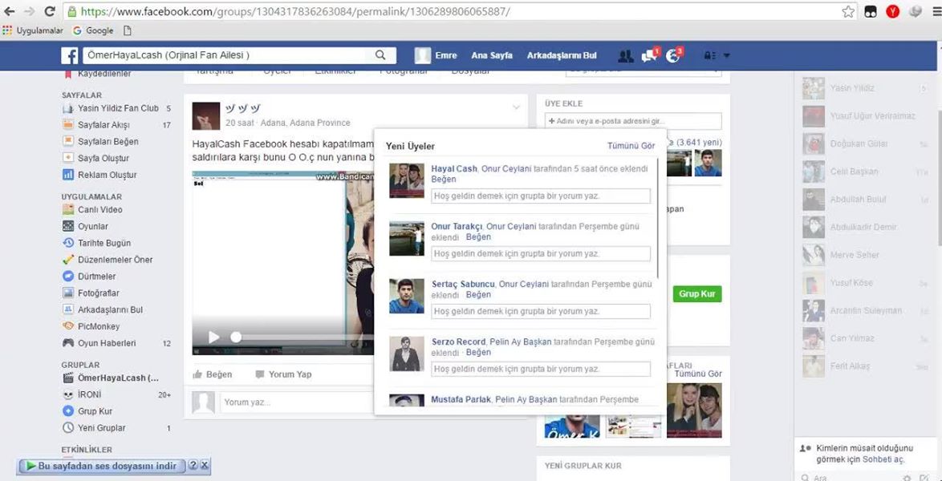This screenshot has height=481, width=942.
Task: Open Mustafa Parlak profile link
Action: pos(461,399)
